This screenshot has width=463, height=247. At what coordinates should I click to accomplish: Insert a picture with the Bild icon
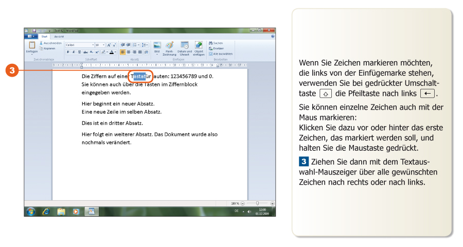[157, 46]
